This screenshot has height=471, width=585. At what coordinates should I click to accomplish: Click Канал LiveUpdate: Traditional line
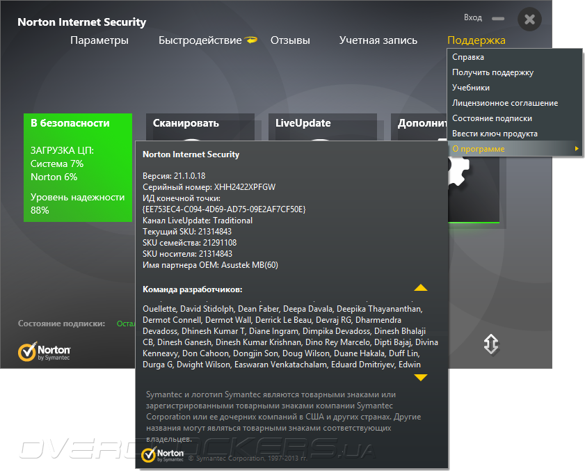pyautogui.click(x=198, y=221)
